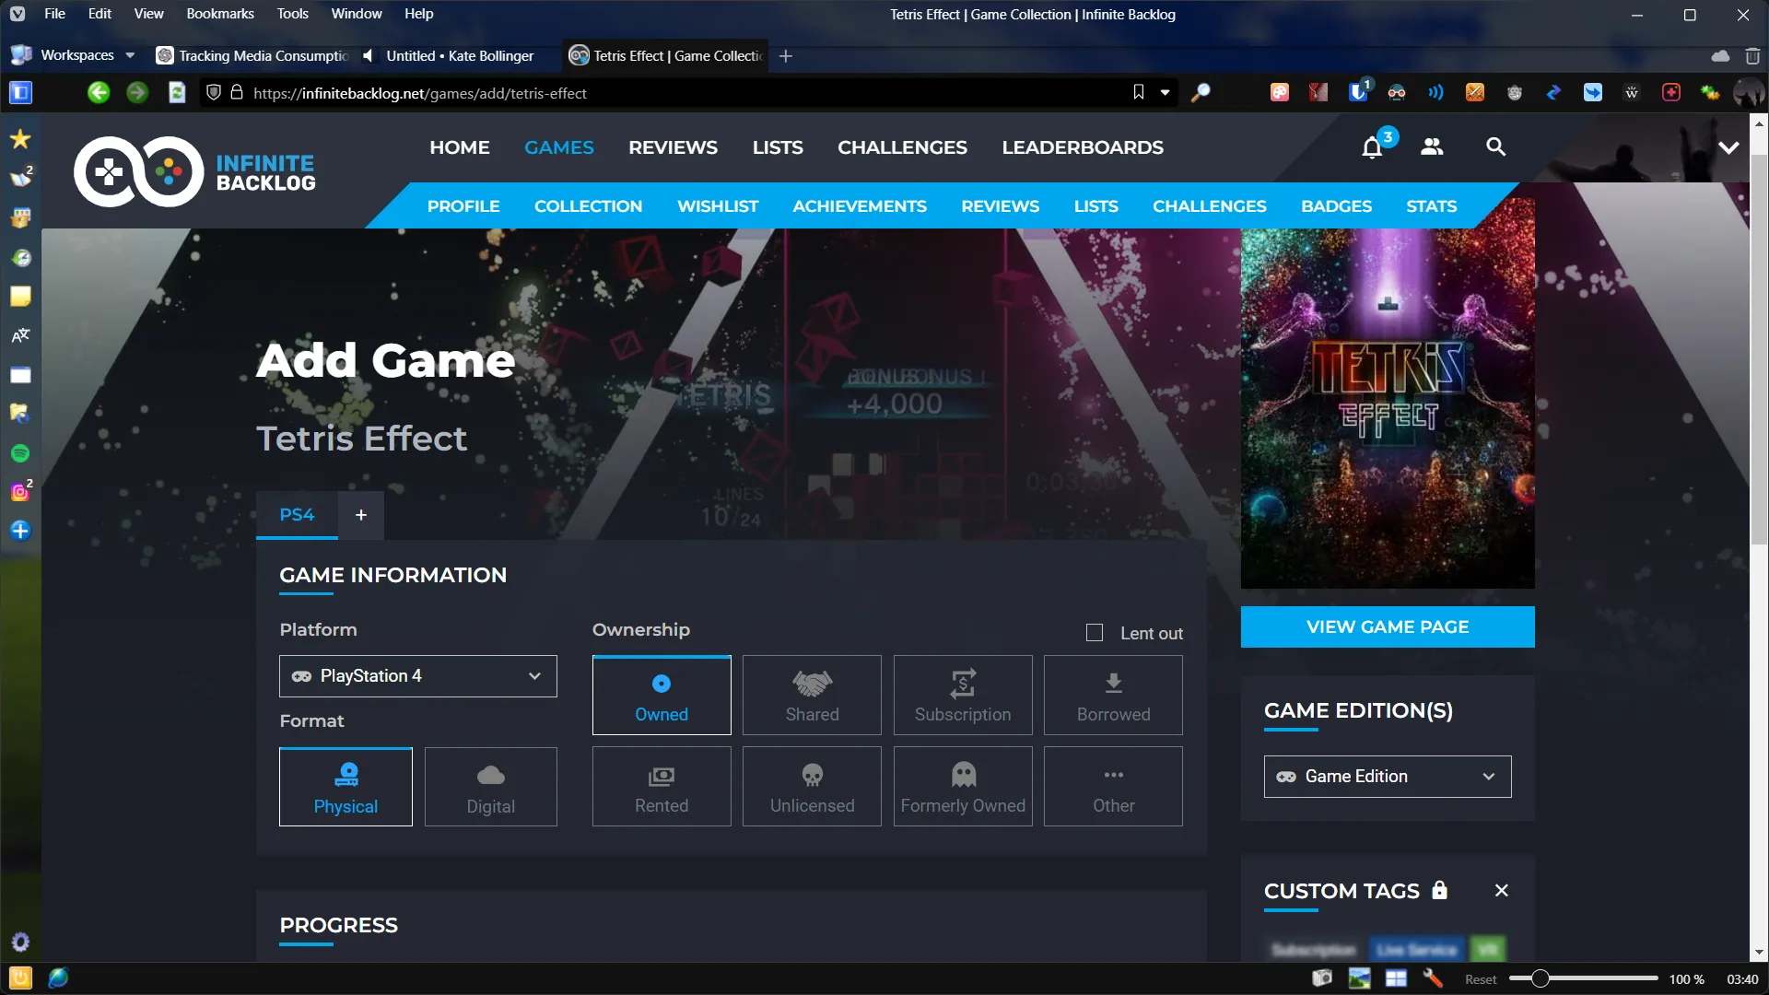
Task: Add another platform with plus tab
Action: (361, 515)
